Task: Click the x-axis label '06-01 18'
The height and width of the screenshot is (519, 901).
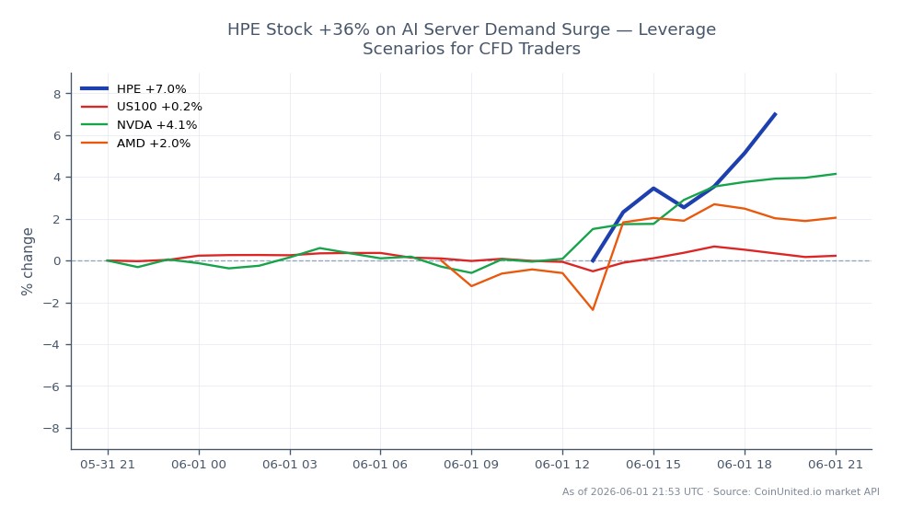Action: 745,465
